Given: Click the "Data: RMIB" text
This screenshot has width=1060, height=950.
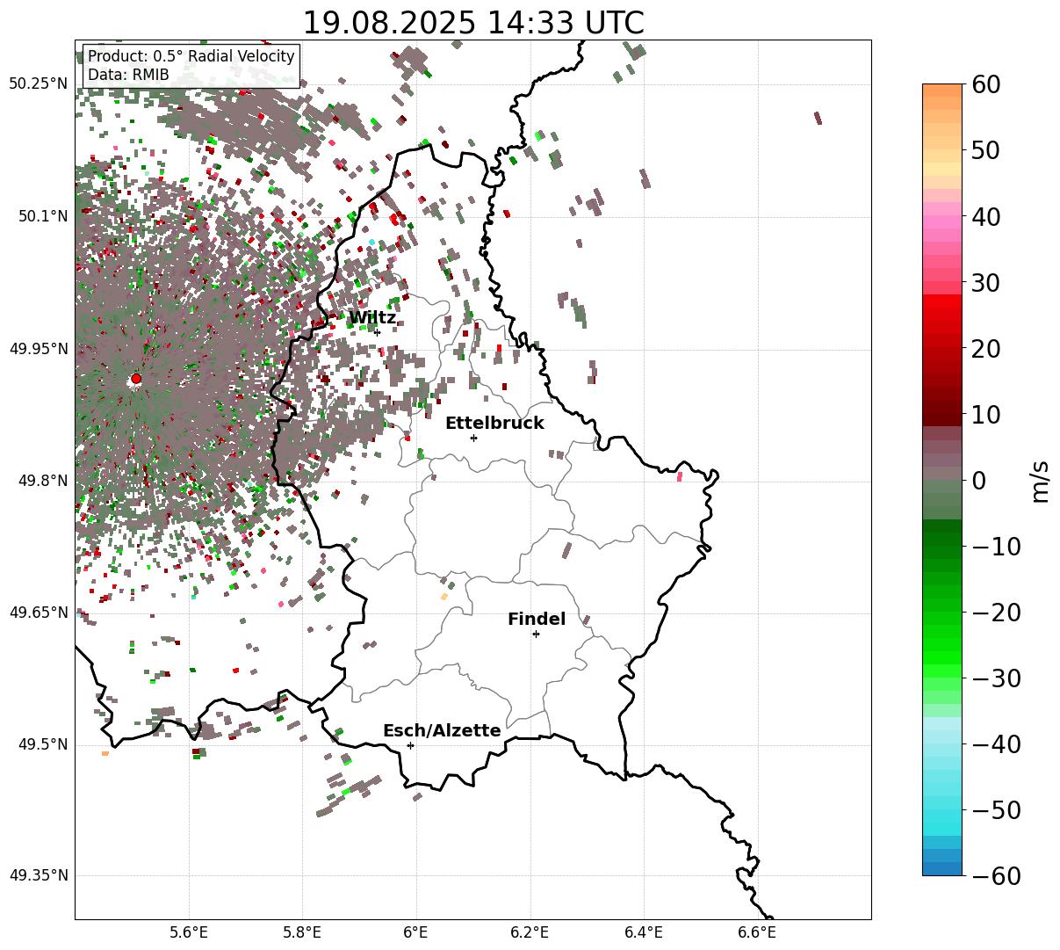Looking at the screenshot, I should 128,76.
